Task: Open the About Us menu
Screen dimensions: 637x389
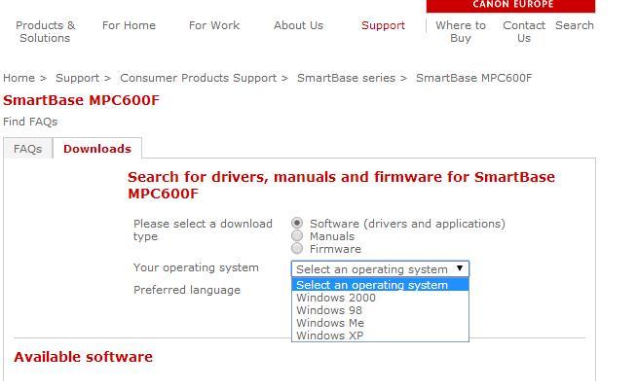Action: click(298, 25)
